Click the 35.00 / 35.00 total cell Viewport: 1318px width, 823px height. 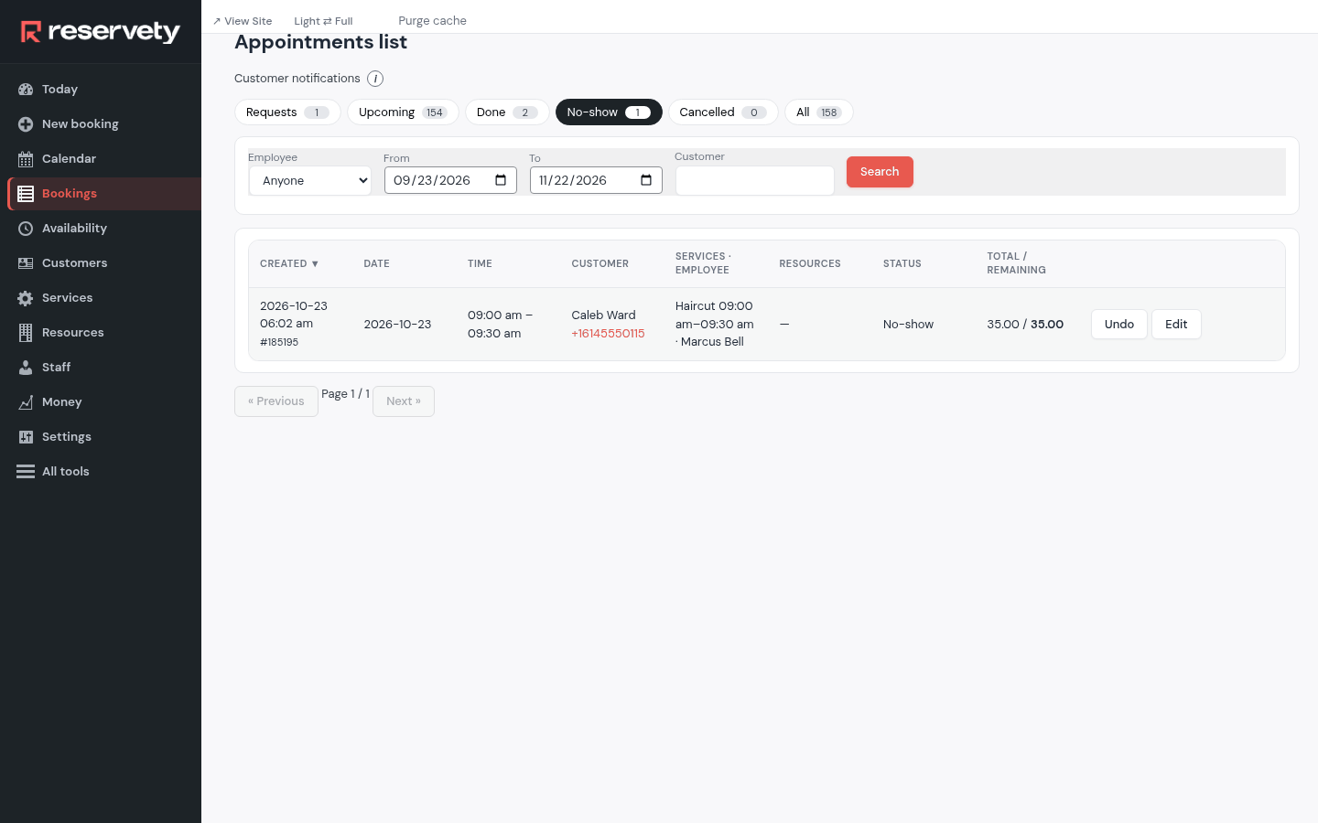coord(1025,325)
